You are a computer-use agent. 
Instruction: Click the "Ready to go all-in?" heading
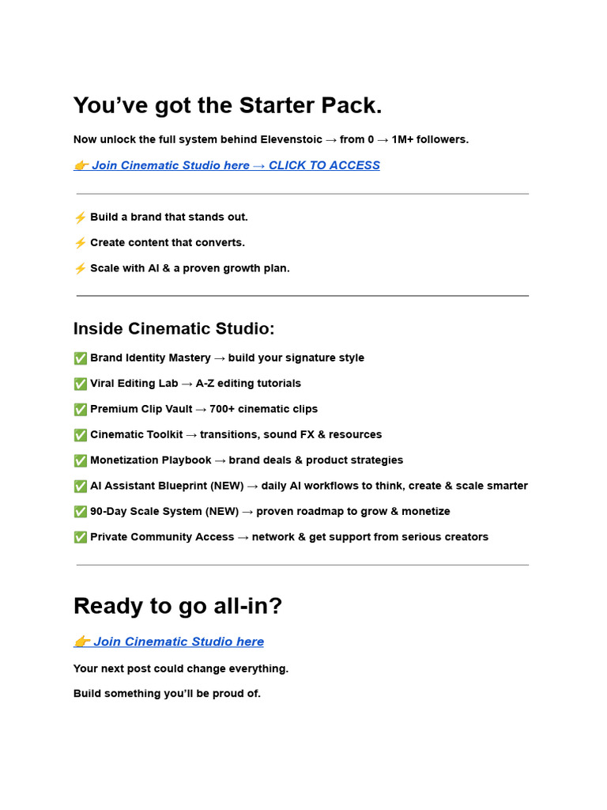[x=178, y=606]
